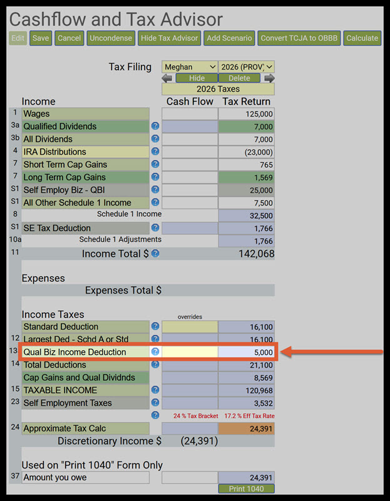Click the Print 1040 button
The image size is (390, 501).
[246, 489]
